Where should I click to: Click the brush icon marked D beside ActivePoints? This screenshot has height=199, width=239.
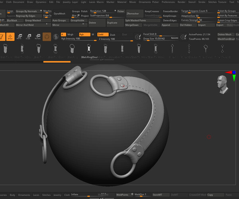tap(183, 37)
